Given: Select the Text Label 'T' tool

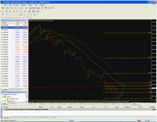Looking at the screenshot, I should [x=31, y=15].
